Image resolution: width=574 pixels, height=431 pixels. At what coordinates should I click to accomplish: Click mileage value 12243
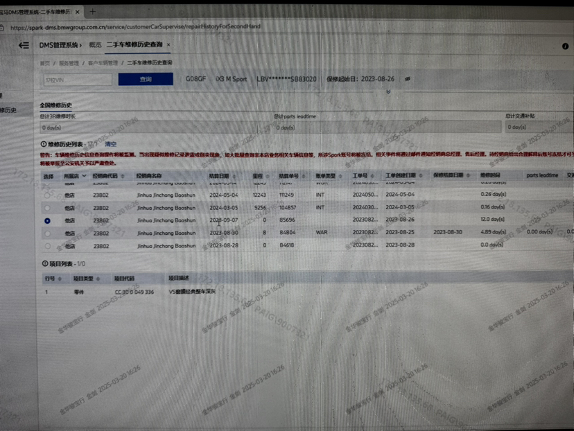259,195
